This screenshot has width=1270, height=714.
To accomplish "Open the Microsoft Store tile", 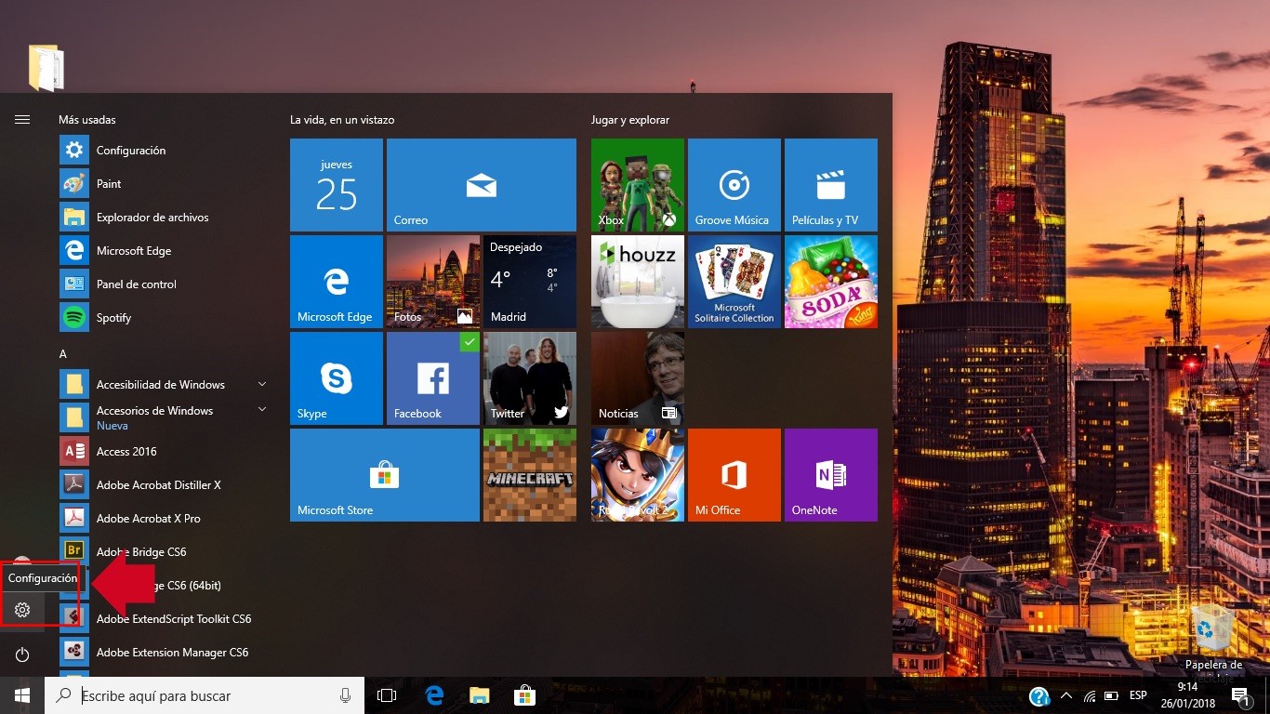I will pos(384,474).
